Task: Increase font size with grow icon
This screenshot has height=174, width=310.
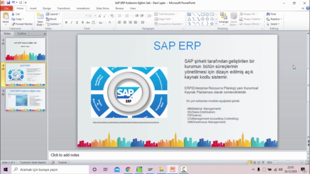Action: pos(100,16)
